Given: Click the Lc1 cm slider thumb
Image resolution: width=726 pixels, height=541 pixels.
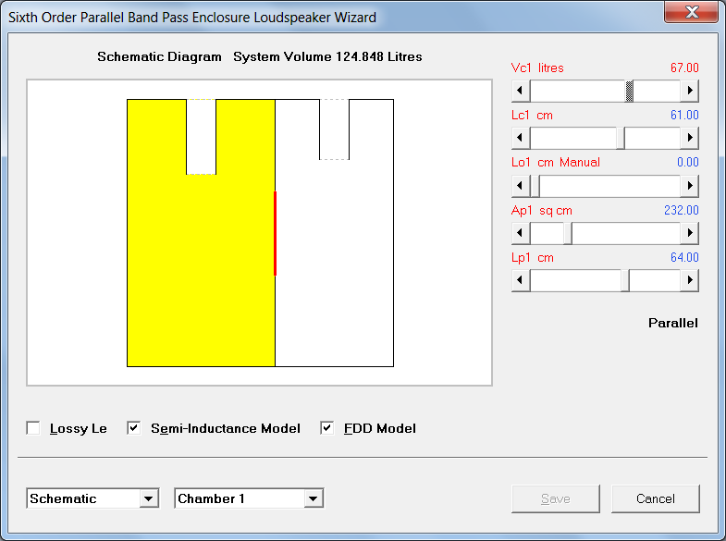Looking at the screenshot, I should 621,138.
